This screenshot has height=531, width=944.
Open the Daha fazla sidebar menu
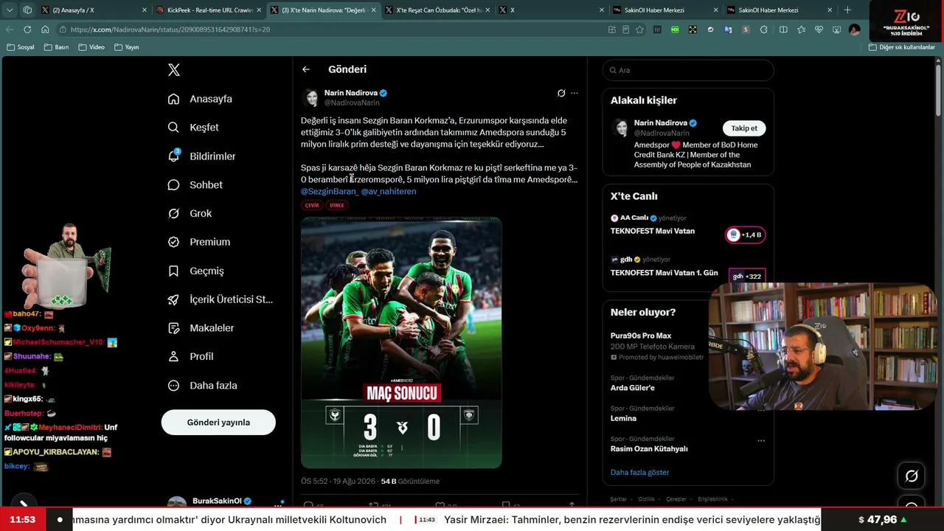(203, 385)
